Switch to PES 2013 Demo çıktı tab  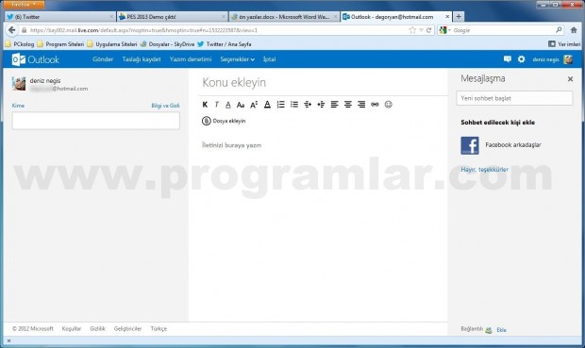click(x=172, y=17)
